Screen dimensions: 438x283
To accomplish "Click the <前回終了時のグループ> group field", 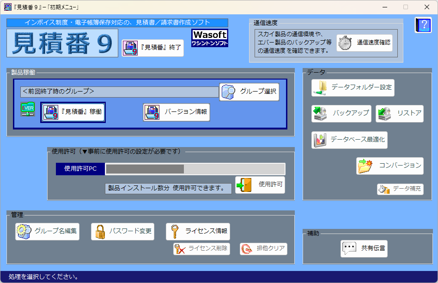I will [119, 92].
